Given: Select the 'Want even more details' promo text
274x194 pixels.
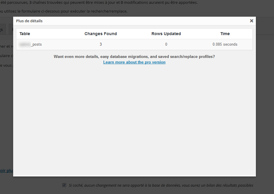Looking at the screenshot, I should coord(134,57).
